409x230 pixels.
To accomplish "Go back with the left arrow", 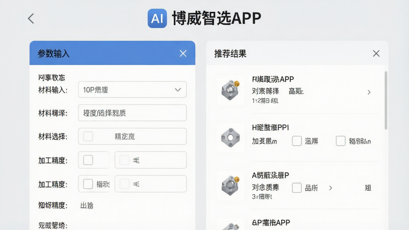I will [31, 18].
